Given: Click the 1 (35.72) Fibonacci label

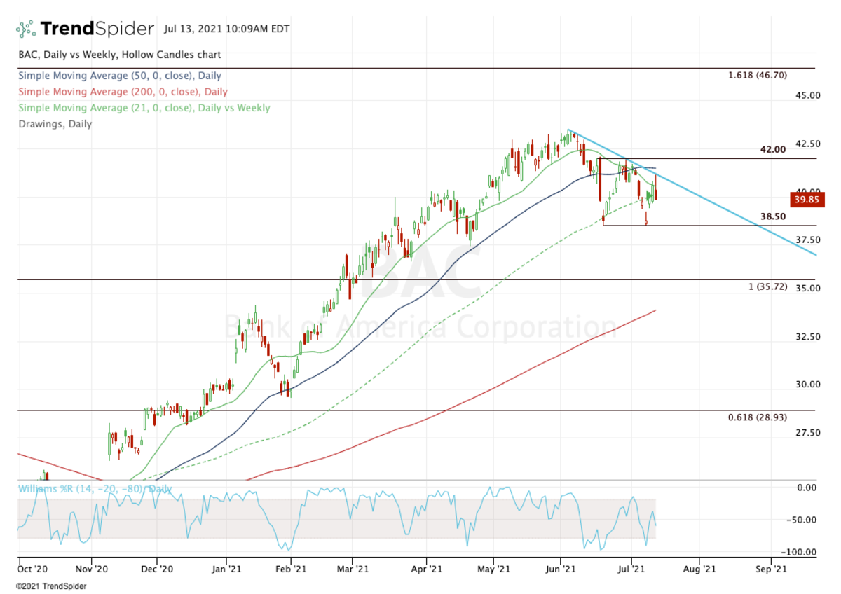Looking at the screenshot, I should pos(769,288).
